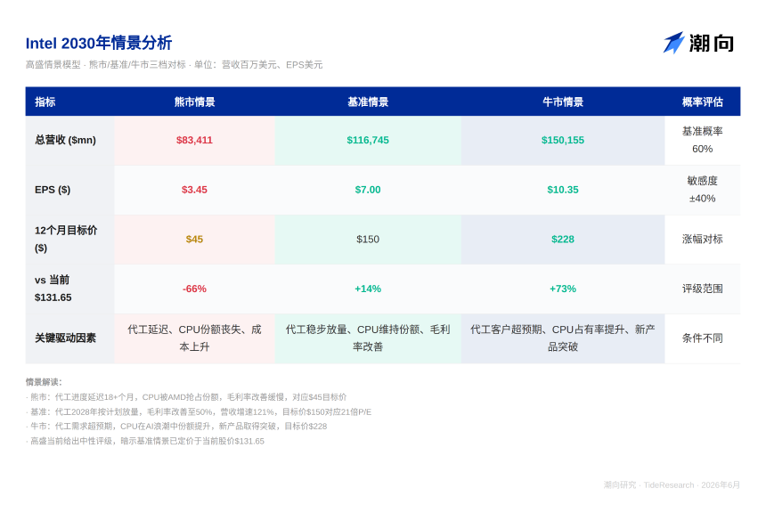766x521 pixels.
Task: Click the 条件不同 cell
Action: (703, 338)
